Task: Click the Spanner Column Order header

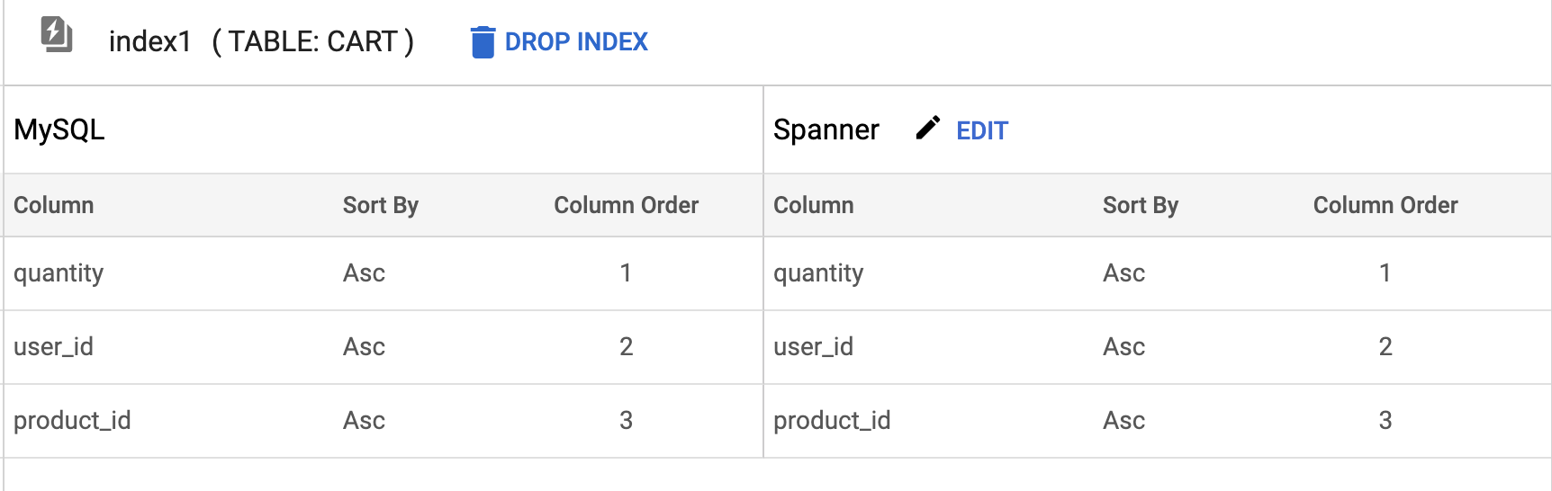Action: click(1385, 205)
